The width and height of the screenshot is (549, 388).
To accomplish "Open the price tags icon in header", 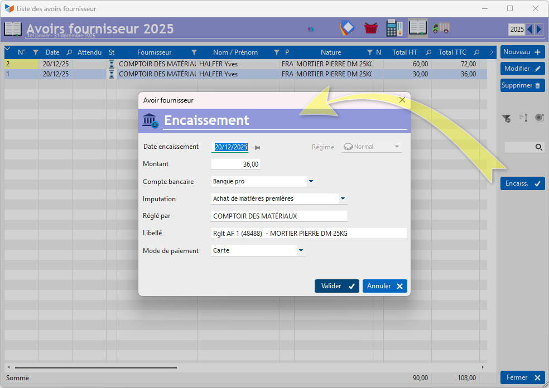I will (347, 28).
